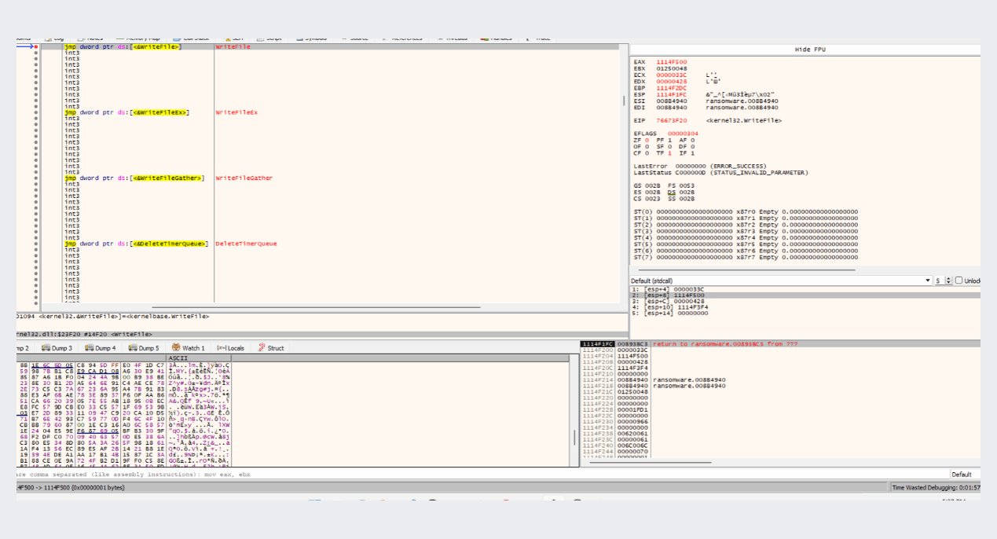
Task: Select the EFLAGS value 00000304
Action: [x=683, y=134]
